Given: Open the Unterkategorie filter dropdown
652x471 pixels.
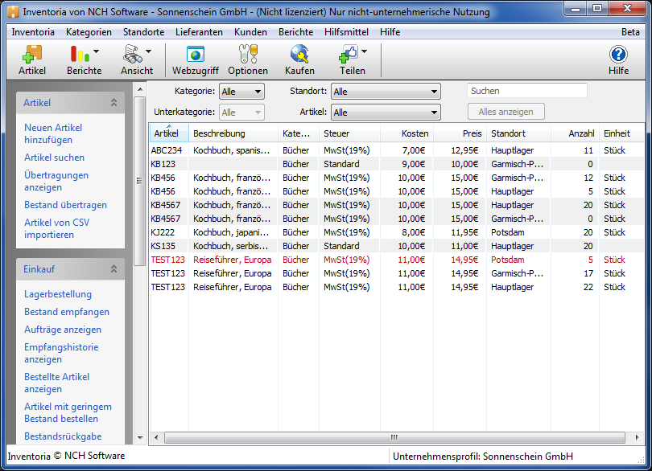Looking at the screenshot, I should point(241,113).
